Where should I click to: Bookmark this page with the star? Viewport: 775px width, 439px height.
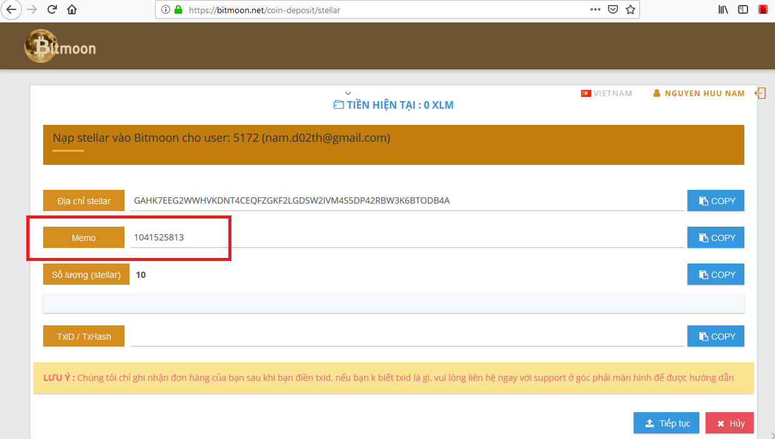tap(631, 9)
